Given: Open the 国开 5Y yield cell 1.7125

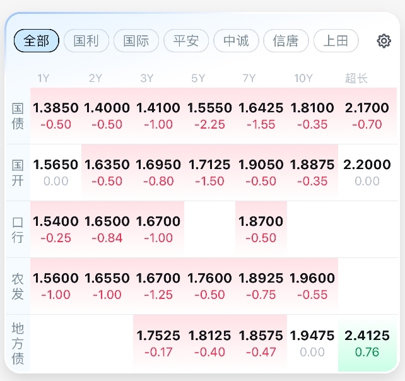Looking at the screenshot, I should tap(209, 172).
